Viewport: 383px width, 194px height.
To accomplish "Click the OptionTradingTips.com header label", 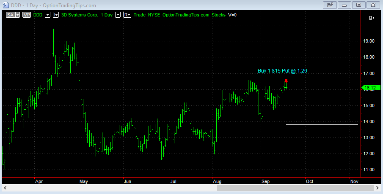I will click(186, 15).
